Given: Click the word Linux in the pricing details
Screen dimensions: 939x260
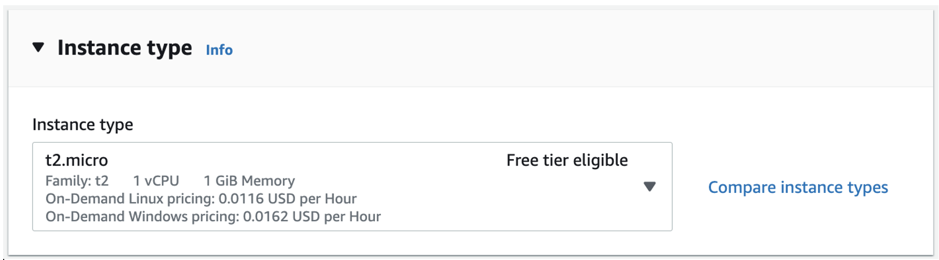Looking at the screenshot, I should pos(144,199).
